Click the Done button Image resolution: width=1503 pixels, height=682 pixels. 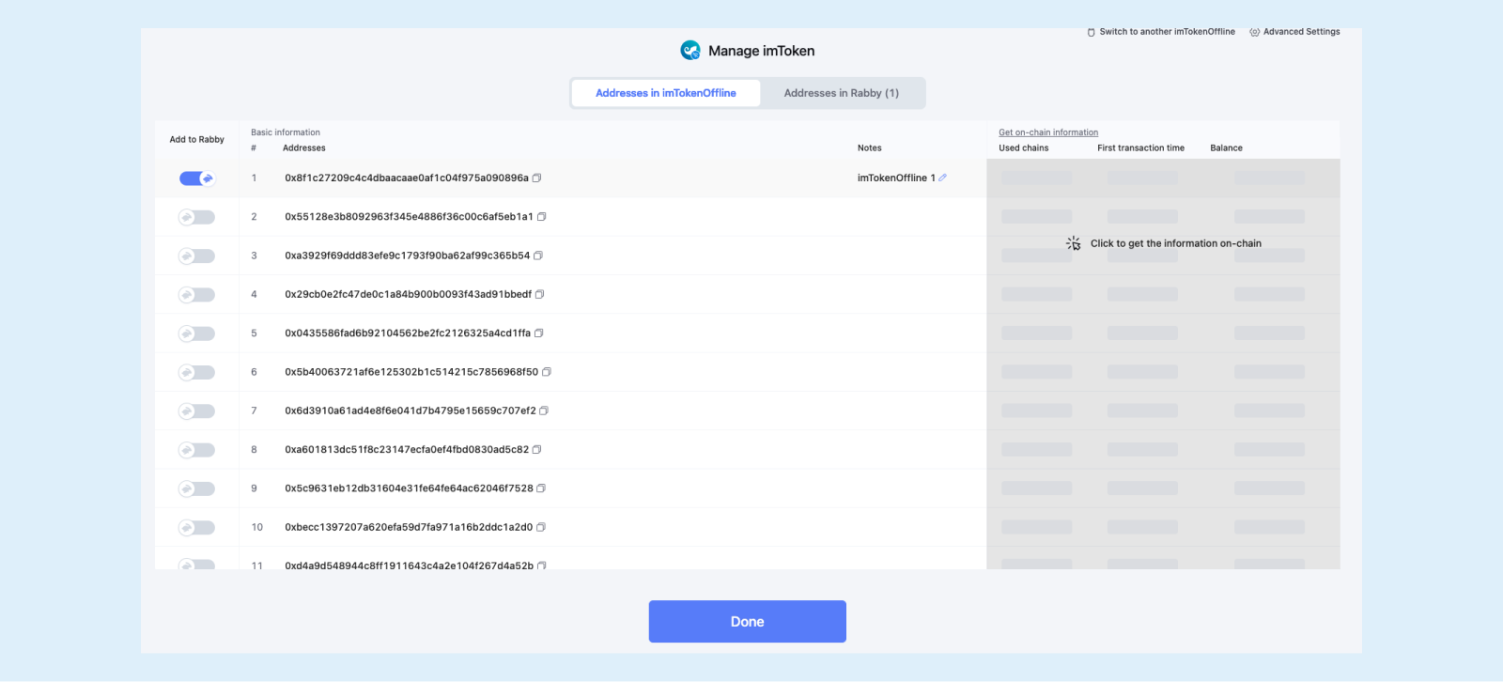click(748, 622)
